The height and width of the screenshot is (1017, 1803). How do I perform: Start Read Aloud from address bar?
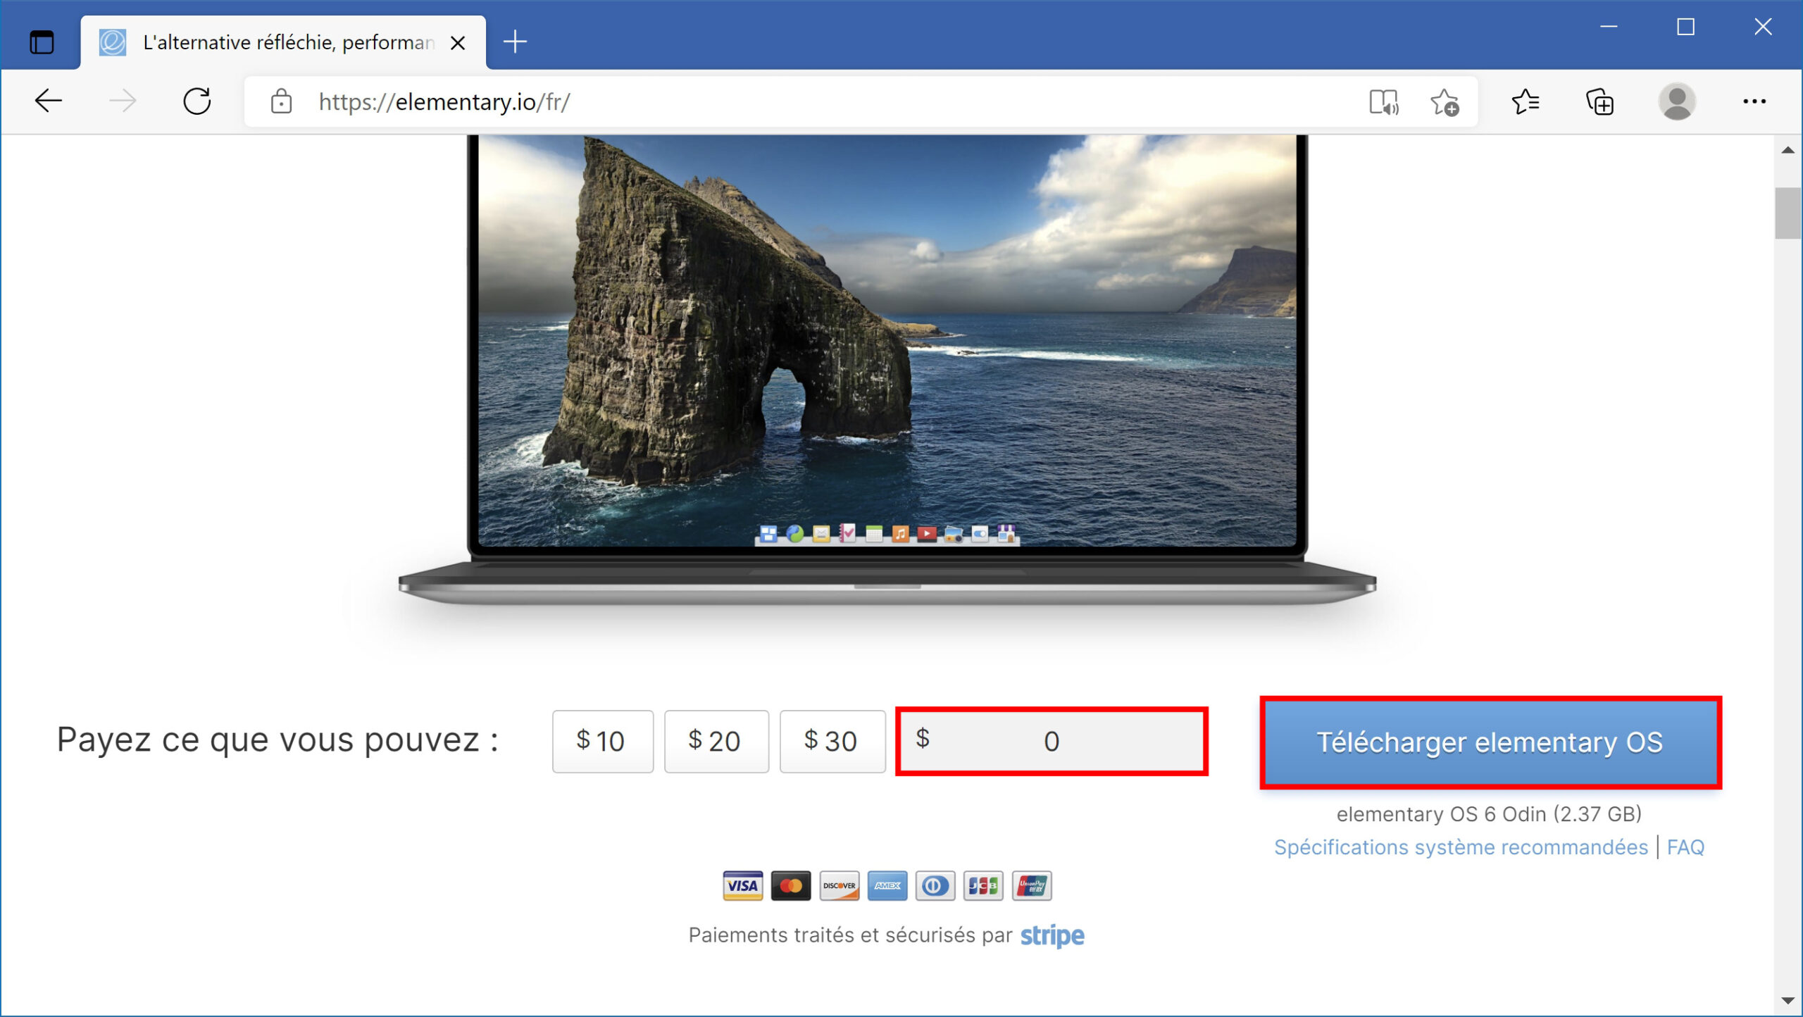click(x=1383, y=102)
